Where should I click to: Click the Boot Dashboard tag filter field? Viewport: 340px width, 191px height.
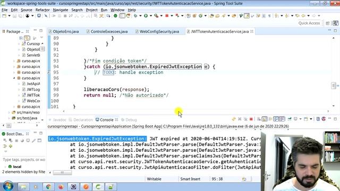[23, 160]
